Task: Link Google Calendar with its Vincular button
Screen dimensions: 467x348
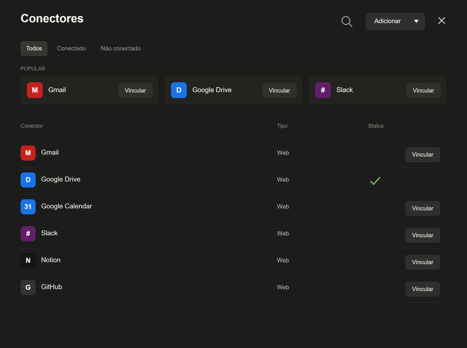Action: [x=422, y=208]
